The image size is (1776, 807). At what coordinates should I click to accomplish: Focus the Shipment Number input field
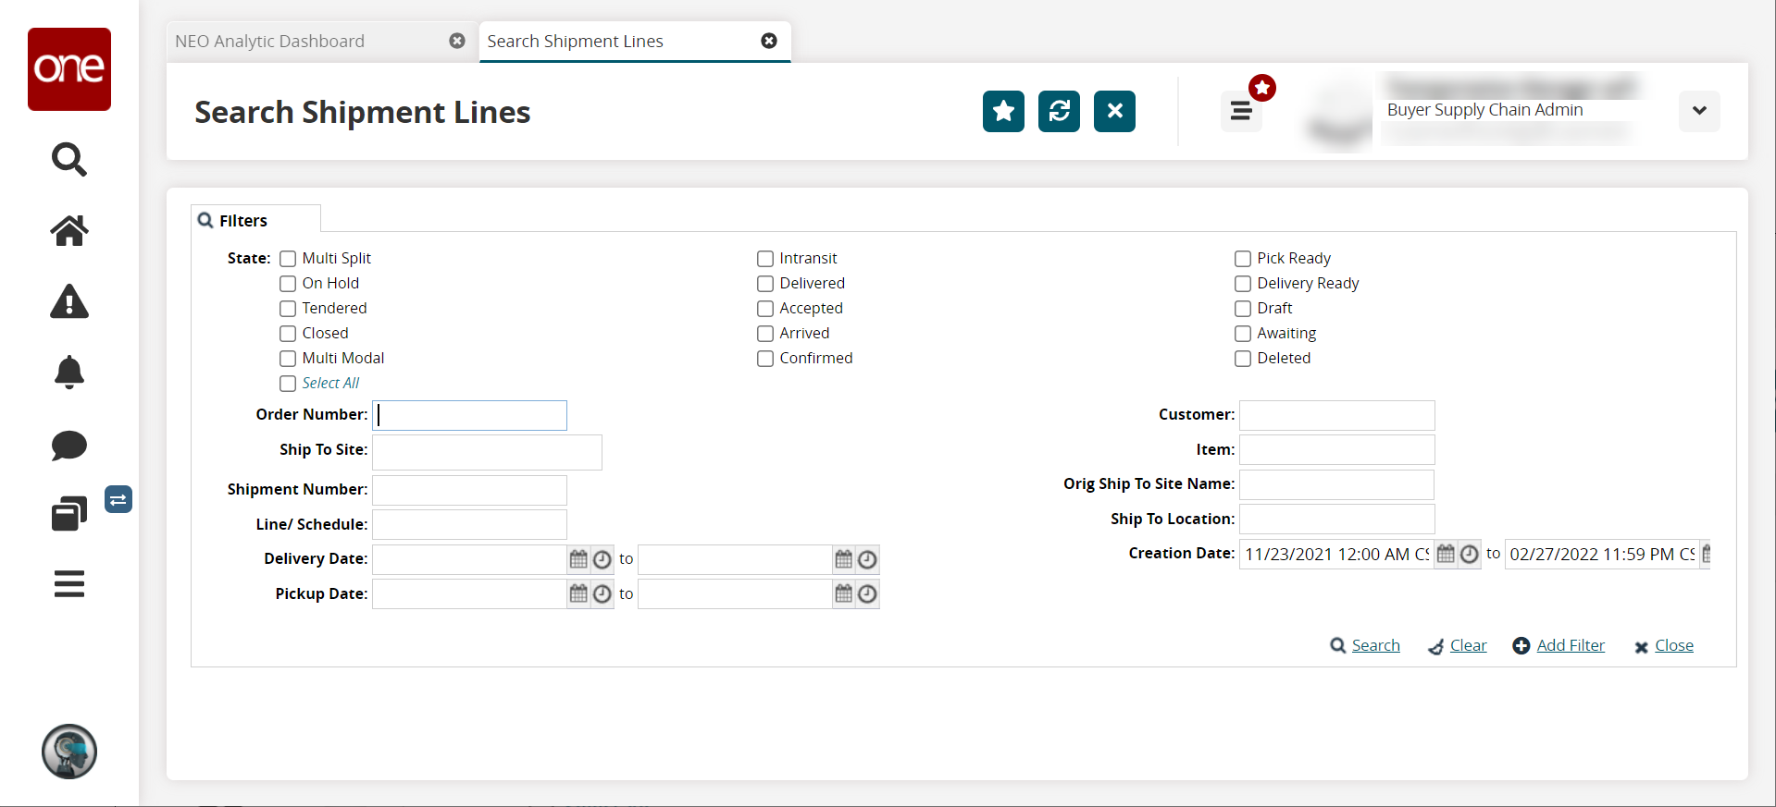[469, 490]
